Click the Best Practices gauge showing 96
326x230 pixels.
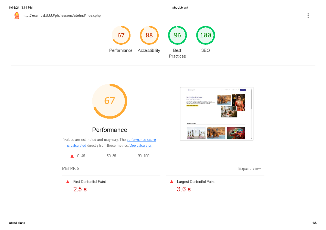click(x=177, y=35)
